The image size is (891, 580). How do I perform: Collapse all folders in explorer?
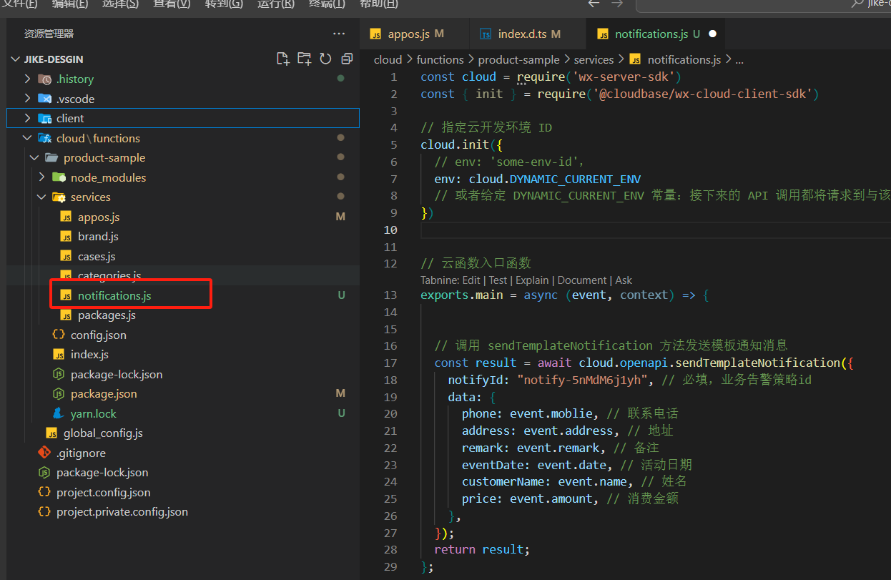[x=347, y=59]
